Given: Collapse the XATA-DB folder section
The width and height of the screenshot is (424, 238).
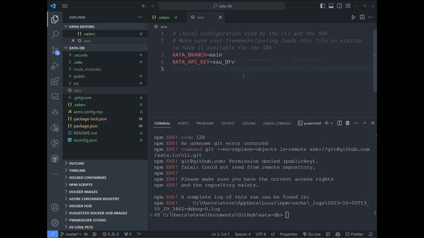Looking at the screenshot, I should pos(66,48).
